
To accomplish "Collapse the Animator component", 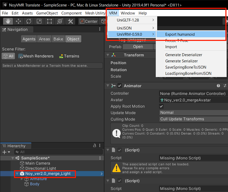I will point(108,86).
